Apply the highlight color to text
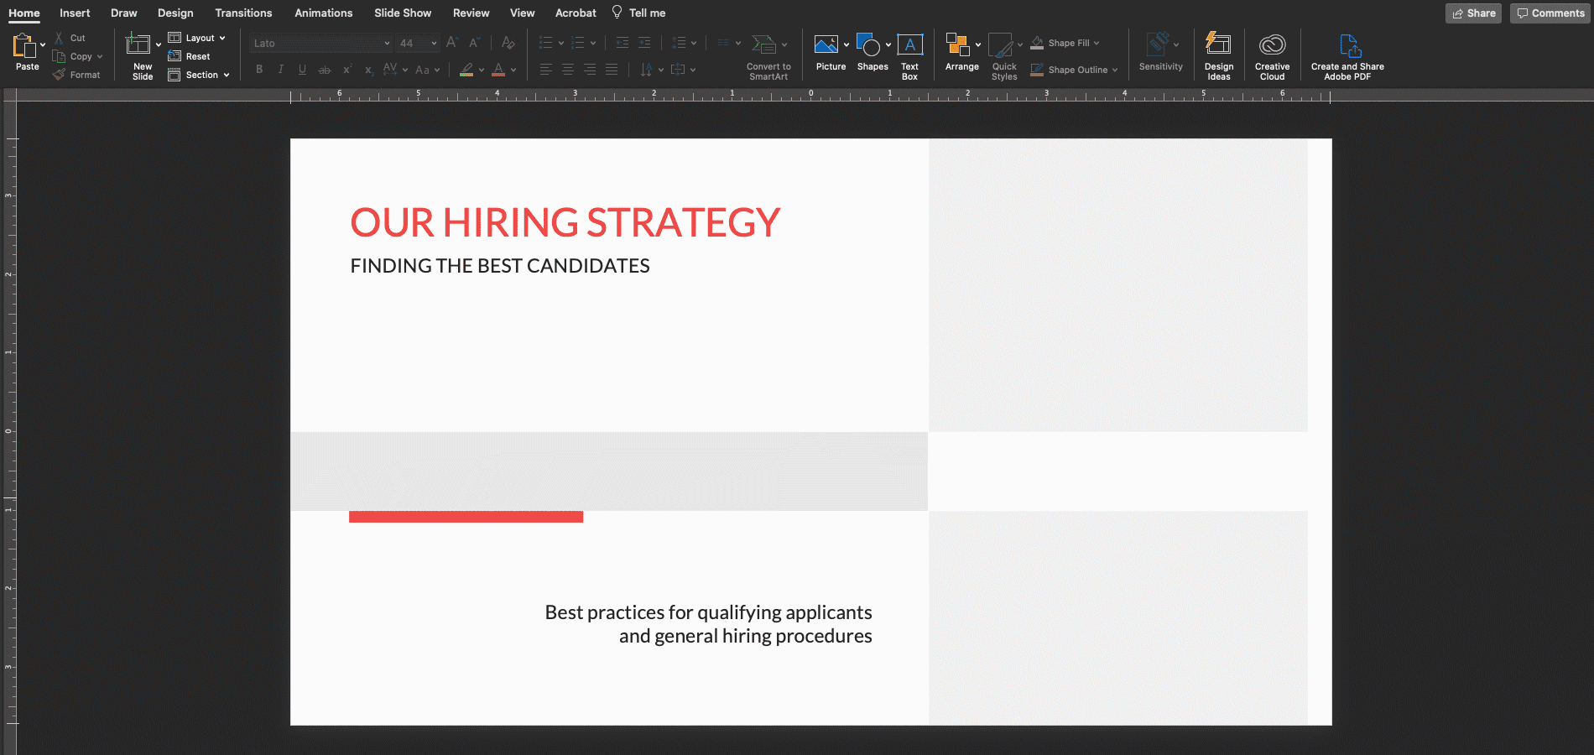Image resolution: width=1594 pixels, height=755 pixels. [x=466, y=70]
